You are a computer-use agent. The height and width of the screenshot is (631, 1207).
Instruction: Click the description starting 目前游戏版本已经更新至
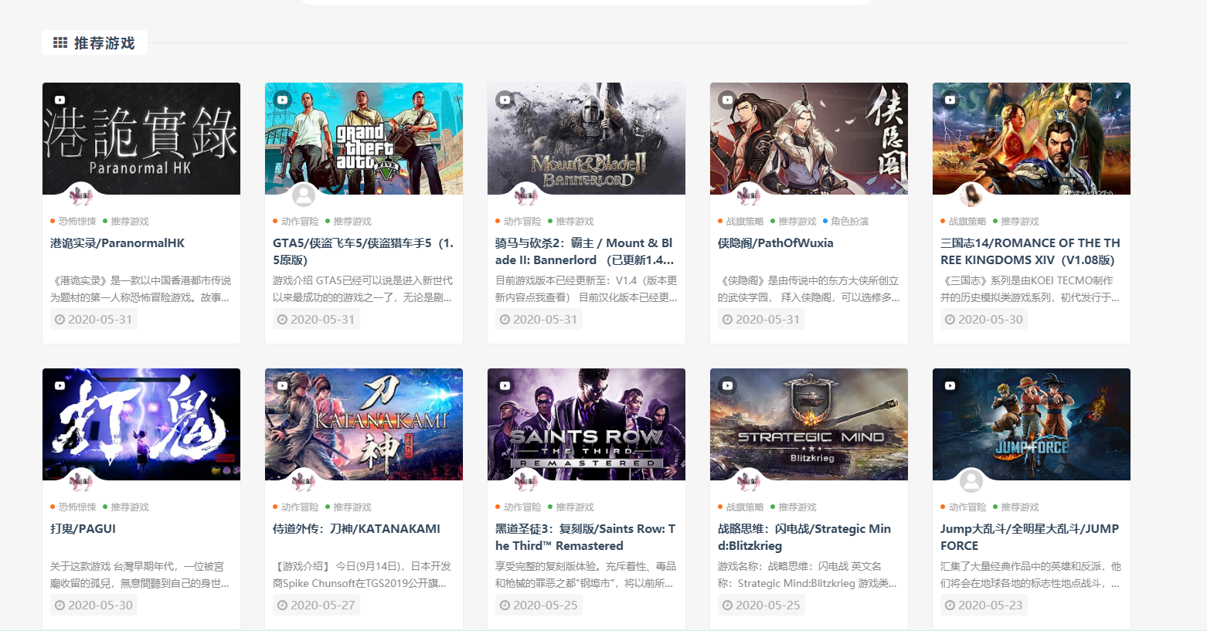(x=586, y=289)
